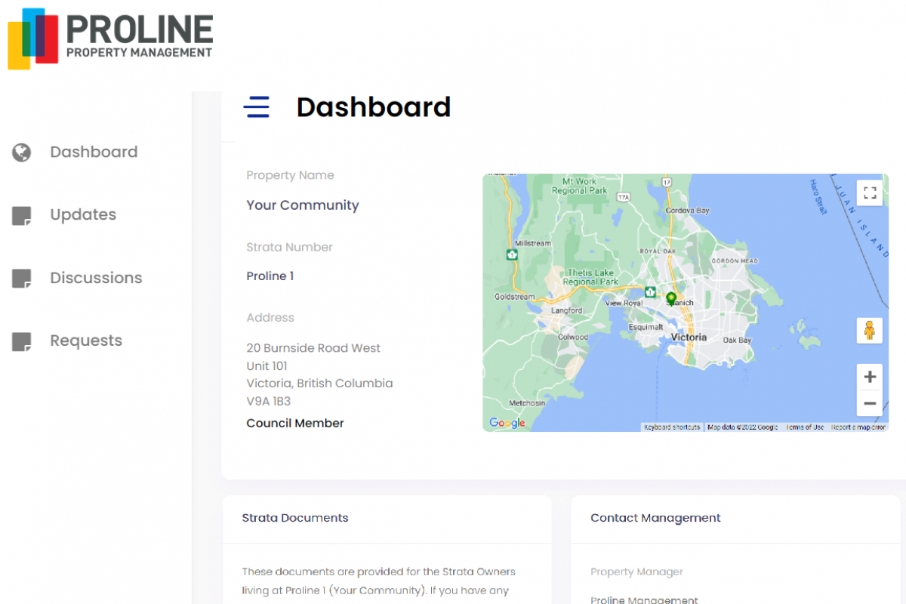Toggle the hamburger menu icon
This screenshot has width=906, height=604.
[x=256, y=107]
